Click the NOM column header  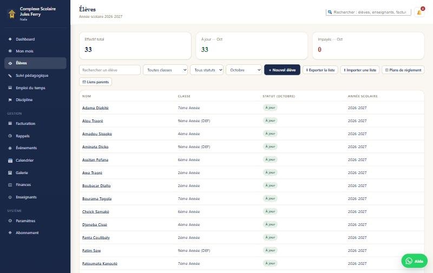tap(87, 96)
